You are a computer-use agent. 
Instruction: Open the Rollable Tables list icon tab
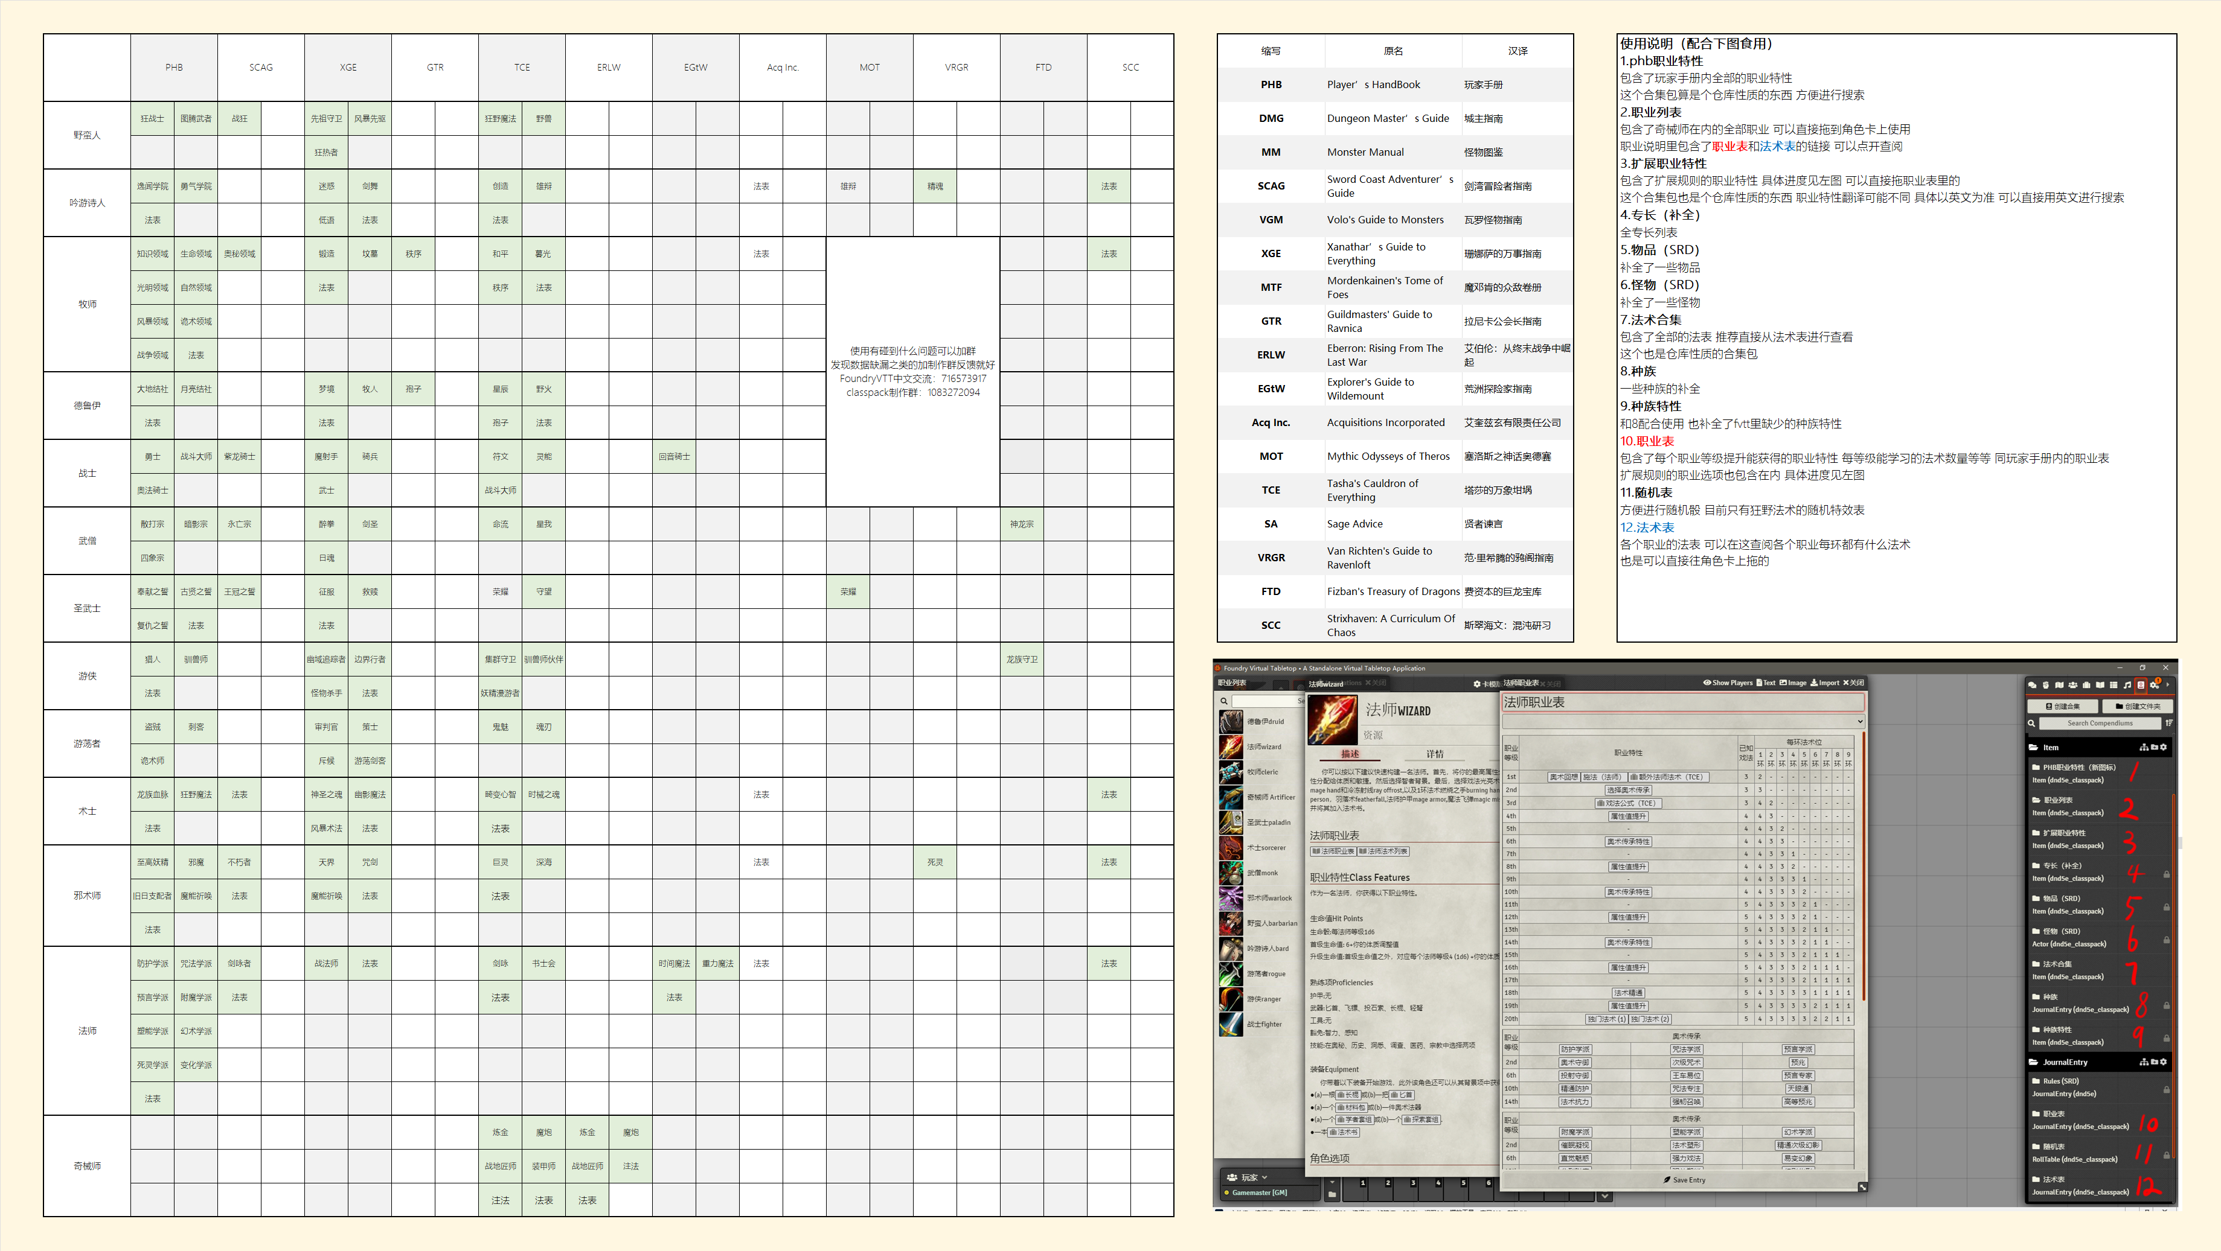click(2114, 685)
